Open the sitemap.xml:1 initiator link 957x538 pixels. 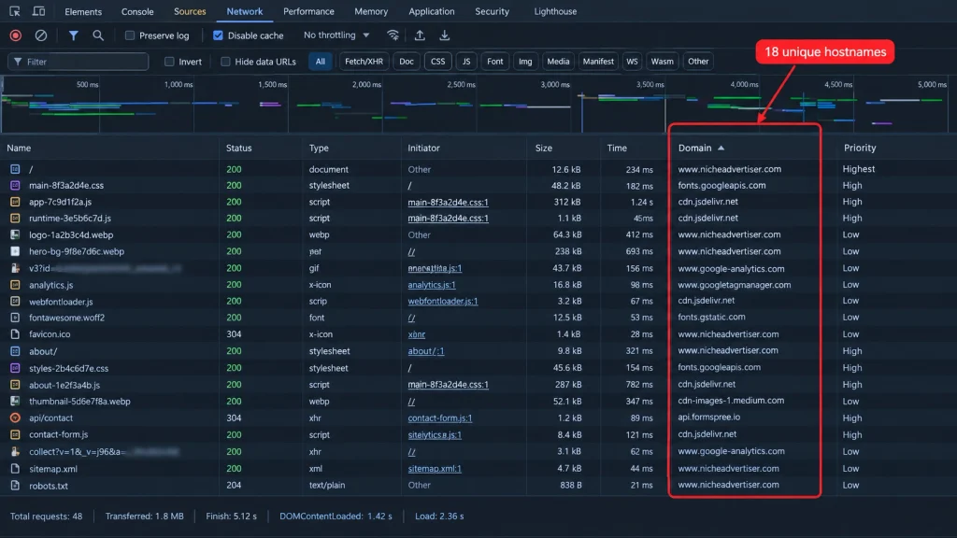(435, 469)
